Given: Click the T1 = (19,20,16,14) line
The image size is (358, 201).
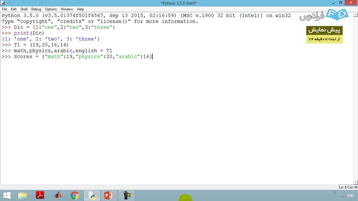Looking at the screenshot, I should click(x=35, y=45).
